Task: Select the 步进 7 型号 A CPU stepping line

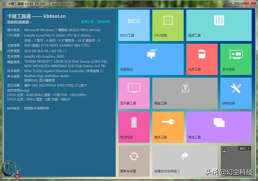Action: pos(62,41)
